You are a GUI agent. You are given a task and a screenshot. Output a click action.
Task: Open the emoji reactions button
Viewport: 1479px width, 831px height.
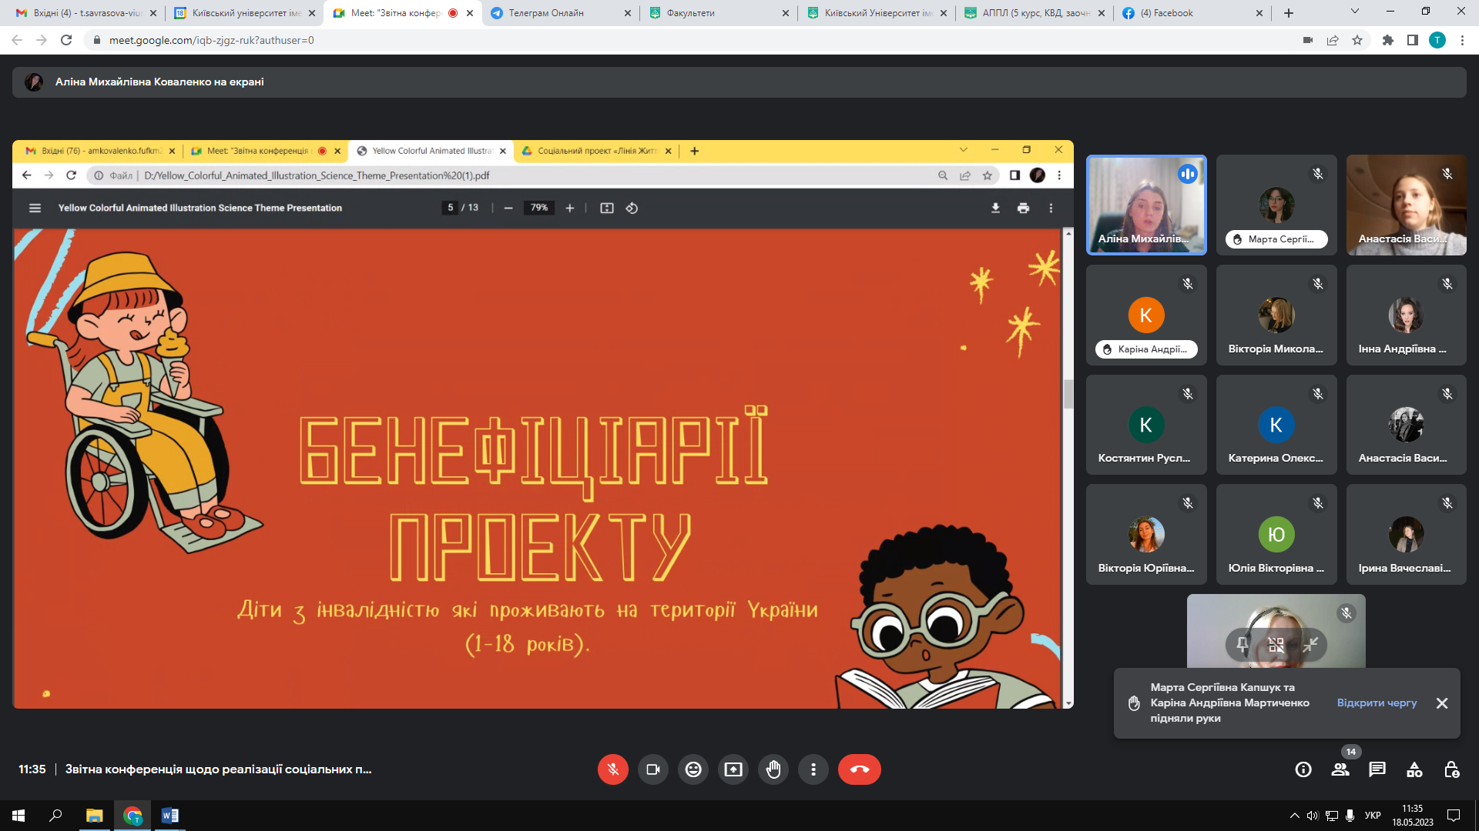tap(693, 769)
